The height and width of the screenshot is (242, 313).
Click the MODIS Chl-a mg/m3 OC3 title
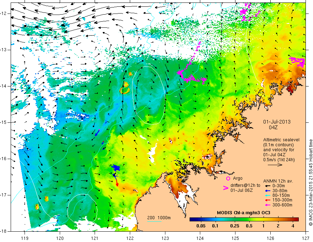[243, 213]
